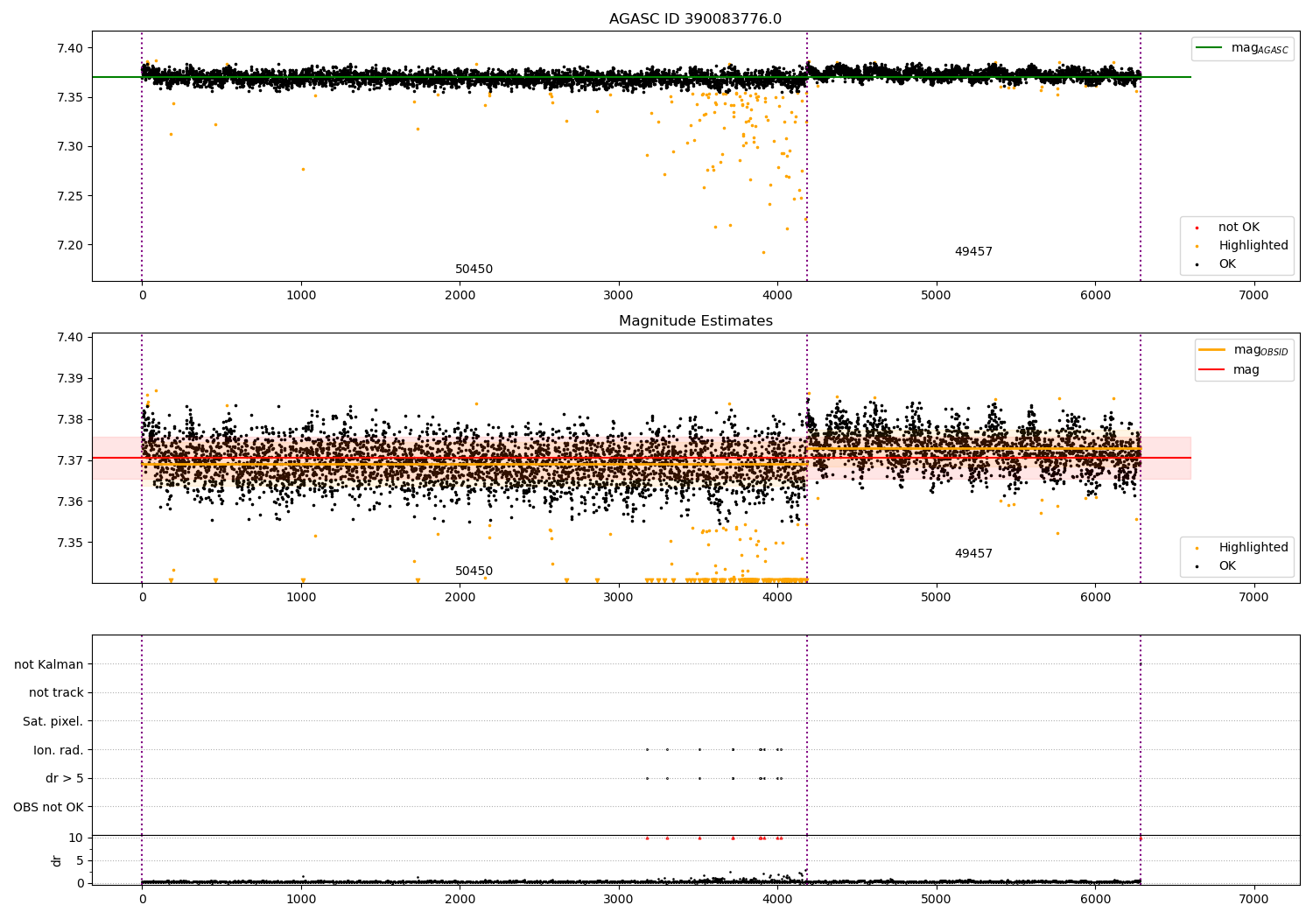Click the 3000 x-axis tick in top plot
Screen dimensions: 1313x919
619,295
